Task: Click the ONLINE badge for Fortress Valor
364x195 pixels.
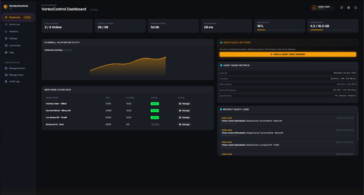Action: point(155,104)
